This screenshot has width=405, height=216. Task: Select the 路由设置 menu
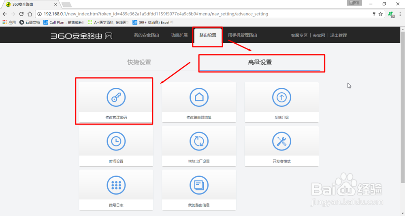208,35
